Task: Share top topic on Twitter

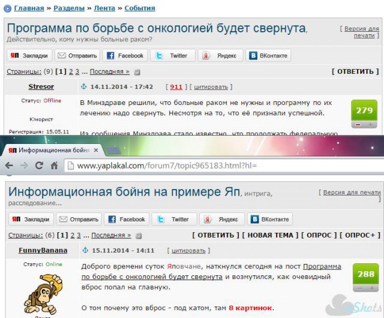Action: click(x=173, y=56)
